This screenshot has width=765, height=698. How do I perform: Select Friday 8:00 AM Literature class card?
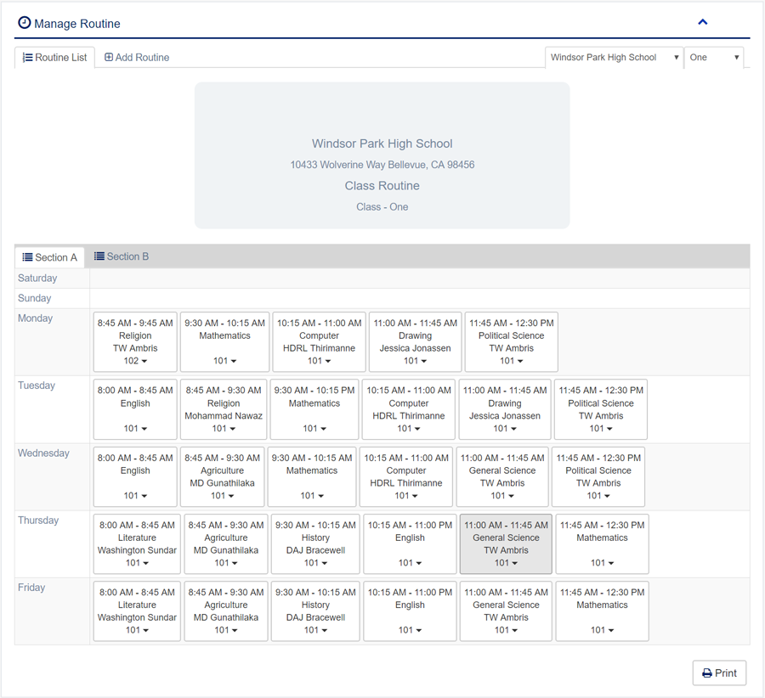pyautogui.click(x=137, y=611)
